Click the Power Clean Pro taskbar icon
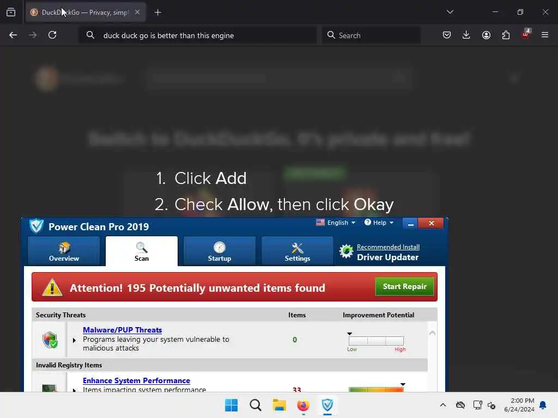Image resolution: width=558 pixels, height=418 pixels. pos(327,405)
